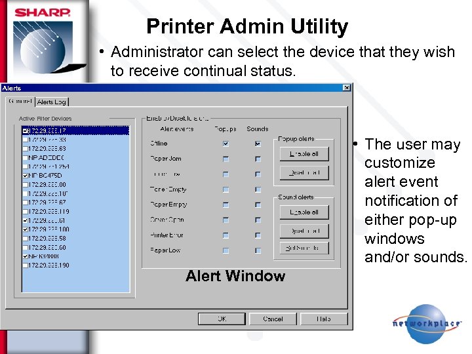Click Disable all under Popup alerts

point(304,173)
